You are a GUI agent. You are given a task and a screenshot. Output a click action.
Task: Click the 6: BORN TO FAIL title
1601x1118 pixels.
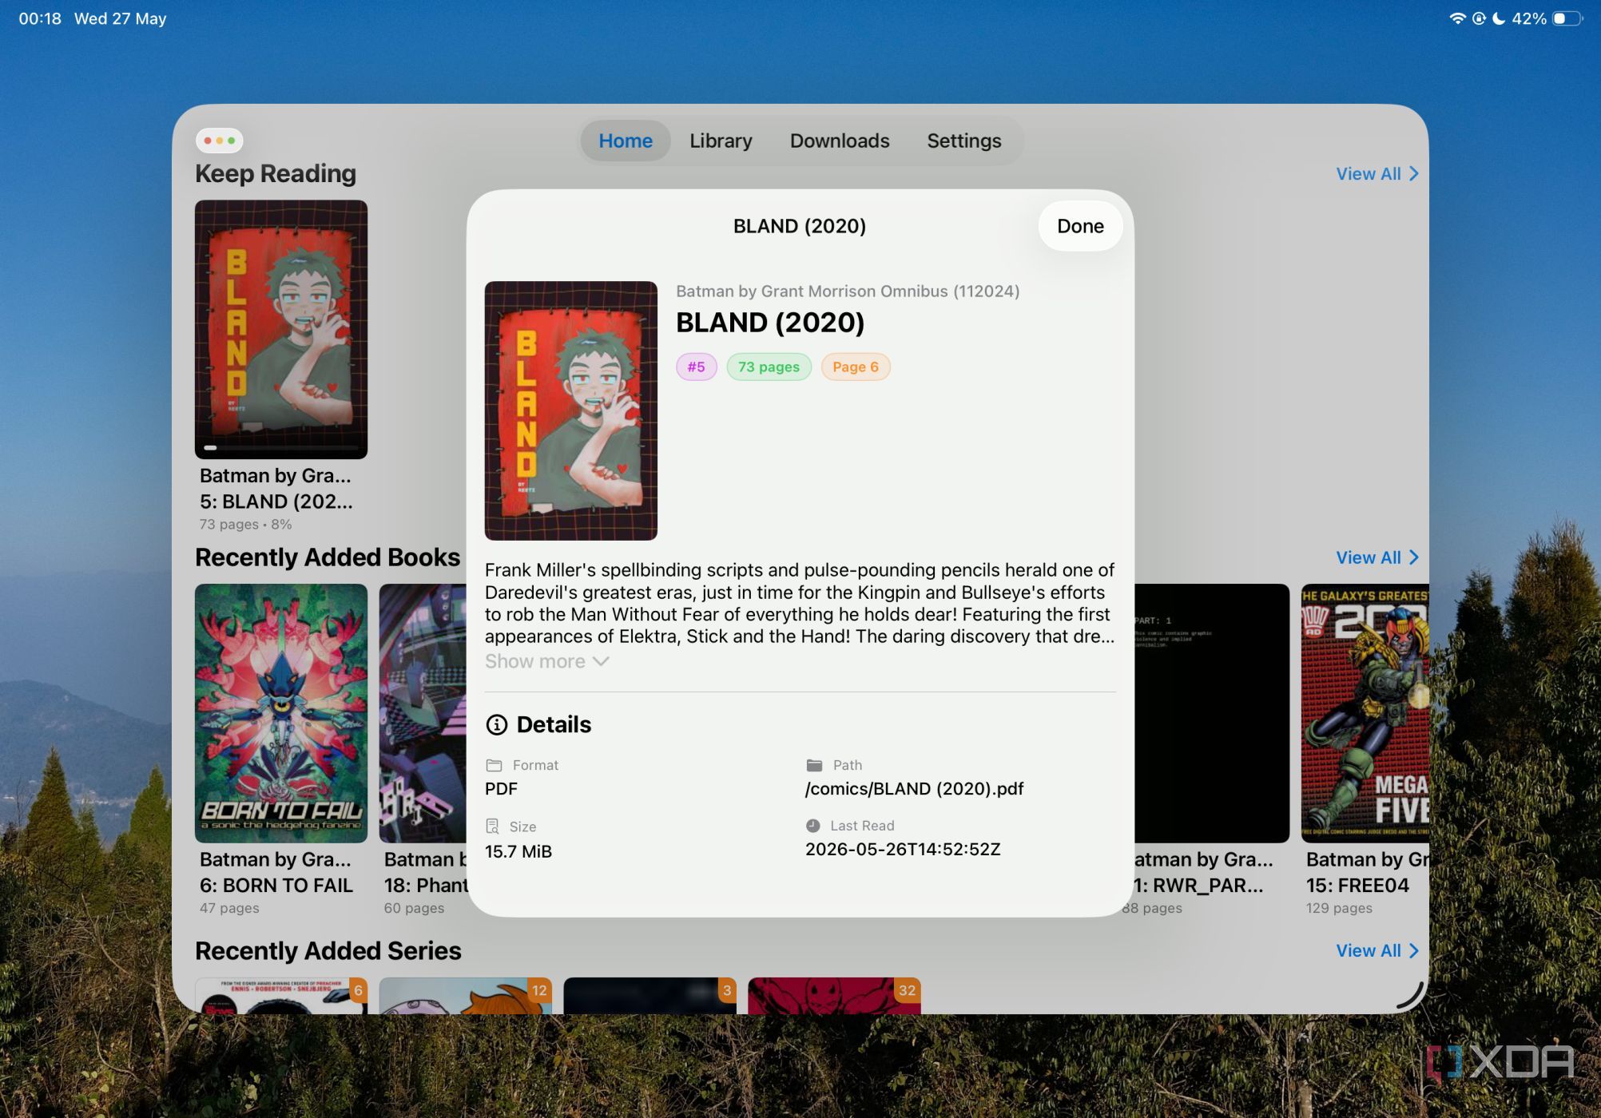tap(276, 886)
